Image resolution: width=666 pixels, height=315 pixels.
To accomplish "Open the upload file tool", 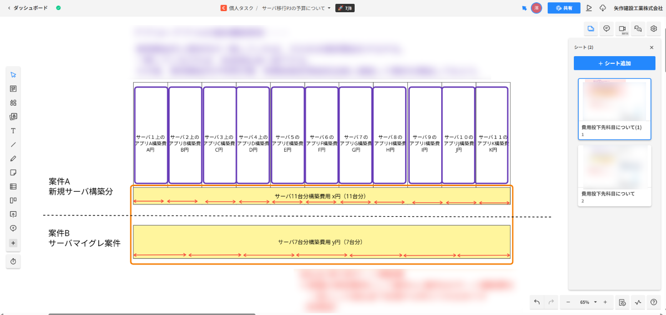I will coord(13,214).
